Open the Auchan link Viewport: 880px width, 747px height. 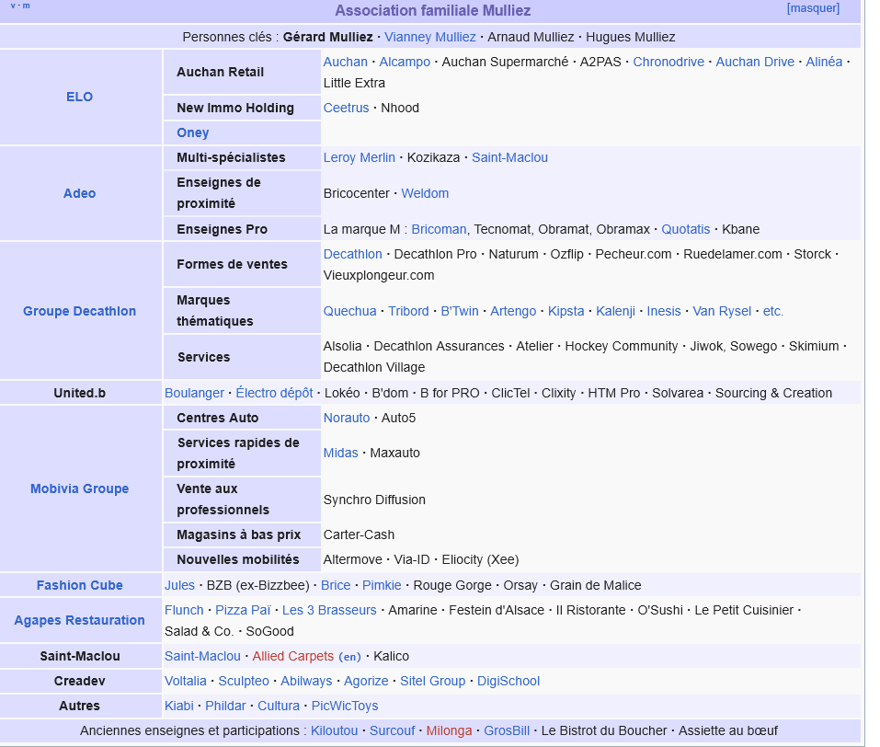pos(345,62)
